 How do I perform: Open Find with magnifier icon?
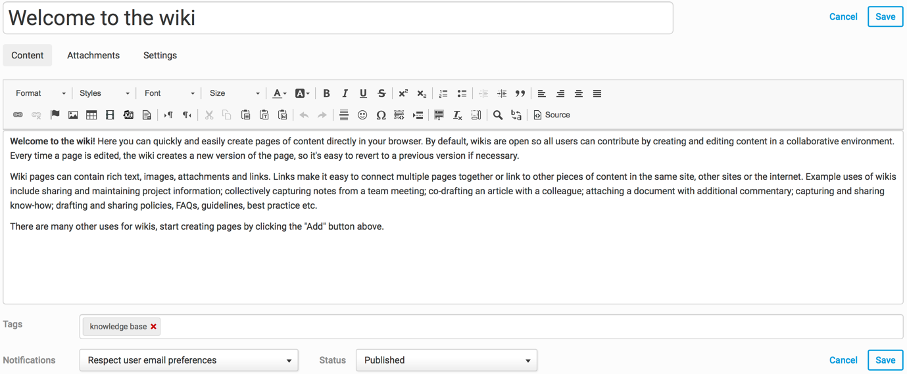[x=498, y=115]
